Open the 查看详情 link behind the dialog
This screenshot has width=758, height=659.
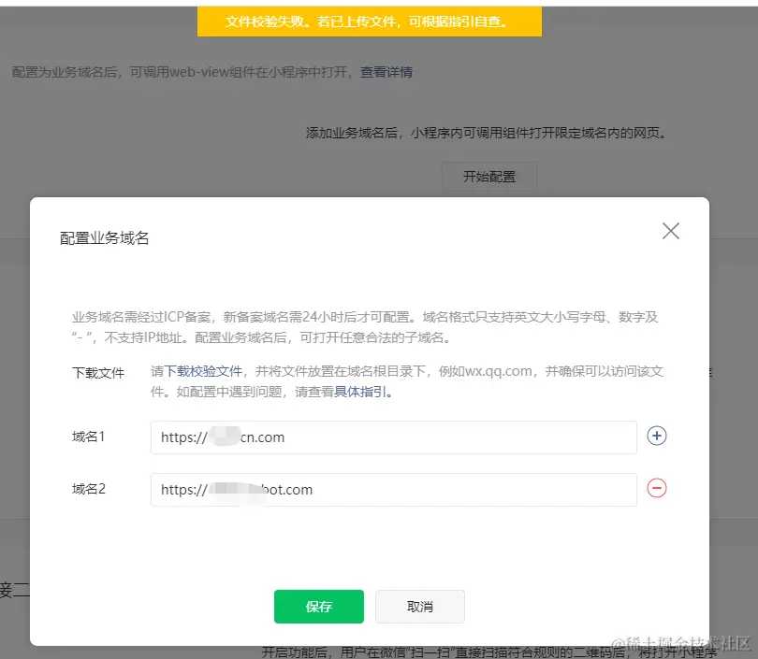(386, 72)
